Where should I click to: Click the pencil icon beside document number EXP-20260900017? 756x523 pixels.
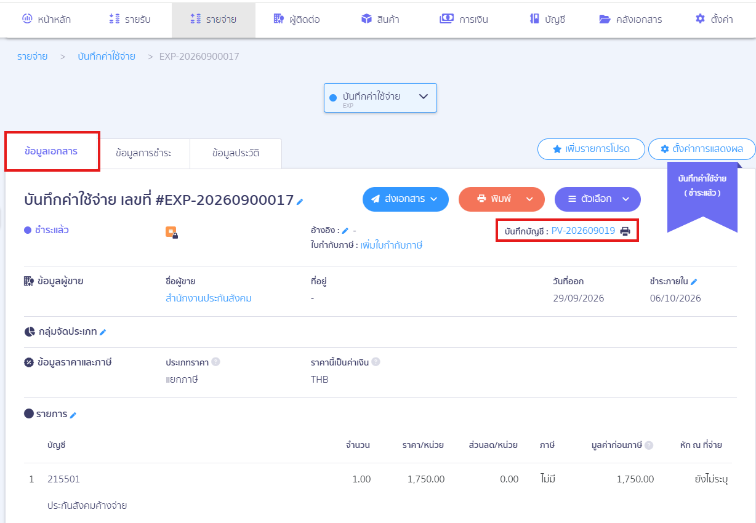pos(300,201)
